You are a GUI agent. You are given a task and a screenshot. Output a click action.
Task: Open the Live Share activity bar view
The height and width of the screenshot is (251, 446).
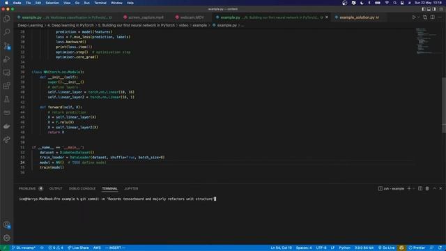pyautogui.click(x=6, y=139)
